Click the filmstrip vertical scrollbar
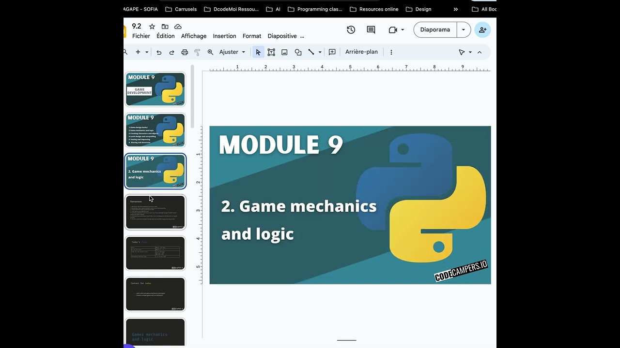This screenshot has height=348, width=620. [192, 97]
